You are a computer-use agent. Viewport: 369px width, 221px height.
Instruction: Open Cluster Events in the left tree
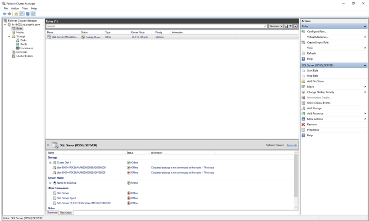pos(24,56)
